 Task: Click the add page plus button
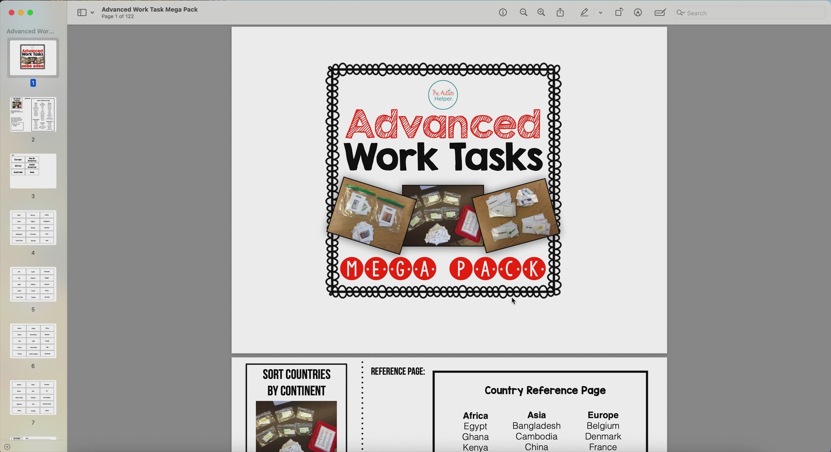[7, 447]
